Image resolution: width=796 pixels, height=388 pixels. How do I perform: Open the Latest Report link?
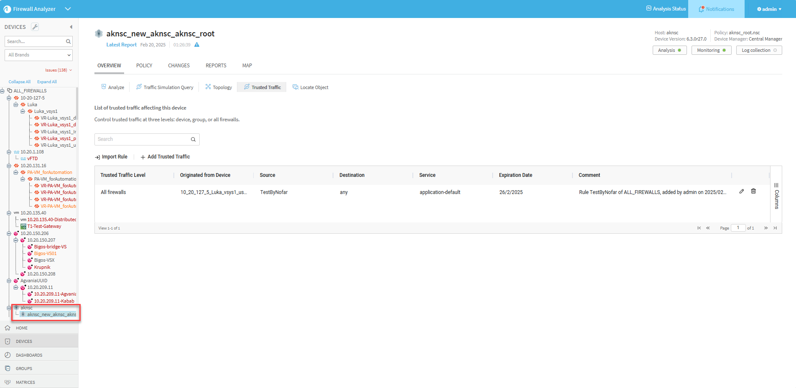[121, 45]
